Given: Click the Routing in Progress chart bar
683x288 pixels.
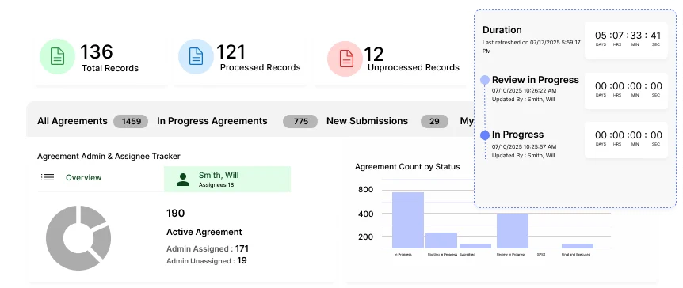Looking at the screenshot, I should point(441,241).
